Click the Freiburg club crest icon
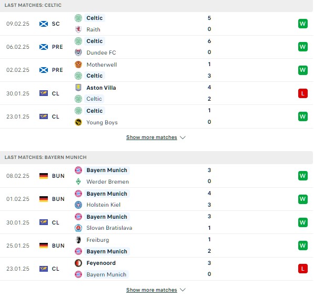Screen dimensions: 314x299 point(78,240)
